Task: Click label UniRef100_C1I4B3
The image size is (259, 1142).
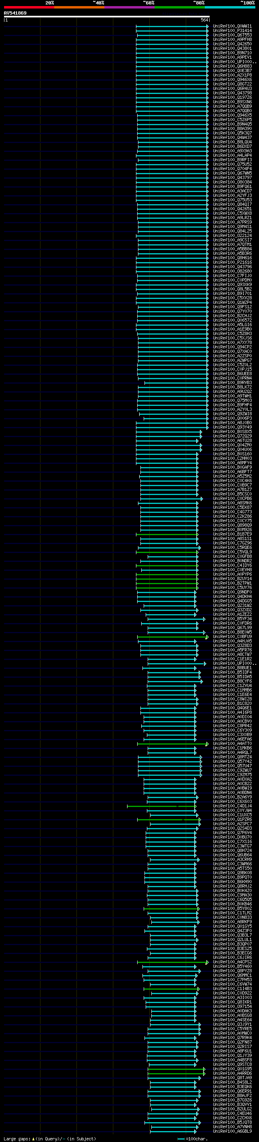Action: click(x=232, y=988)
